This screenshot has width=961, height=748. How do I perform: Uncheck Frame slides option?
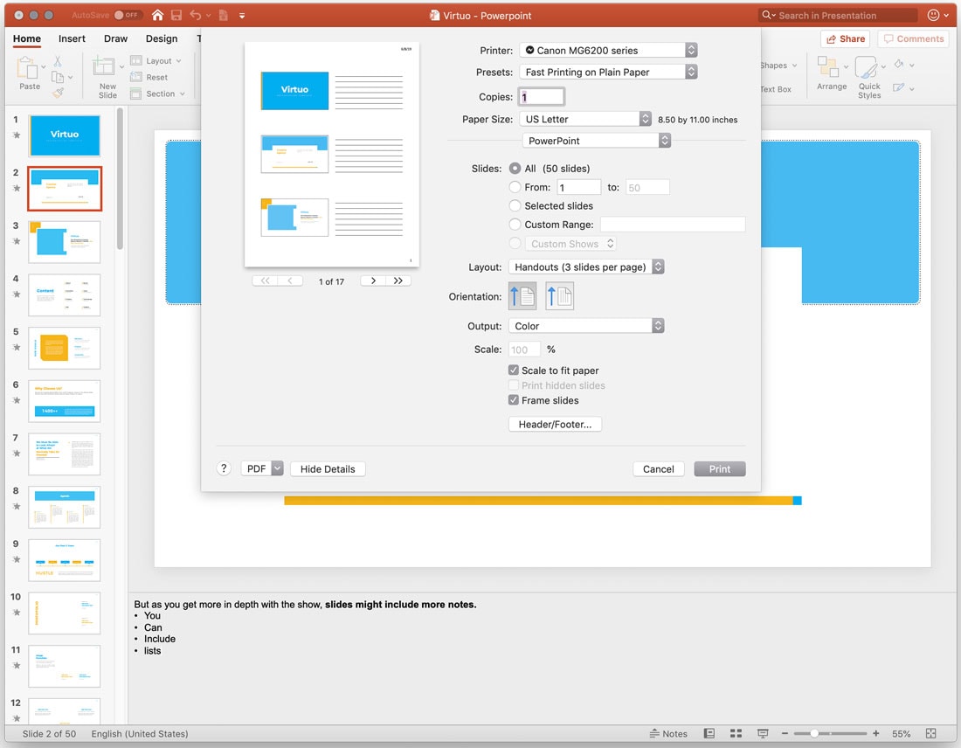click(514, 400)
